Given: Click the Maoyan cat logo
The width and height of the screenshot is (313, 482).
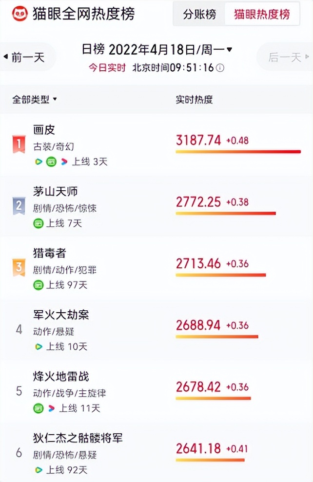Looking at the screenshot, I should point(20,14).
